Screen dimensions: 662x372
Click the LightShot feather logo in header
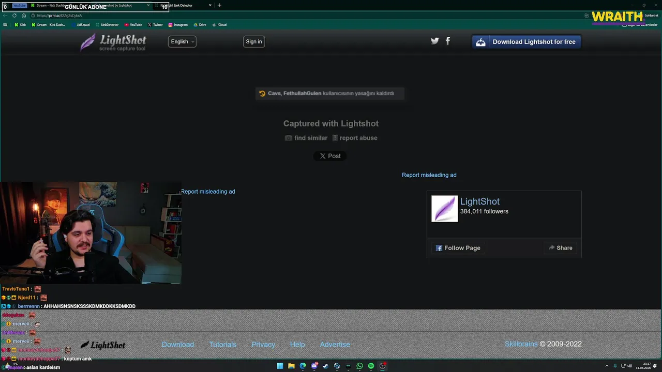coord(113,42)
